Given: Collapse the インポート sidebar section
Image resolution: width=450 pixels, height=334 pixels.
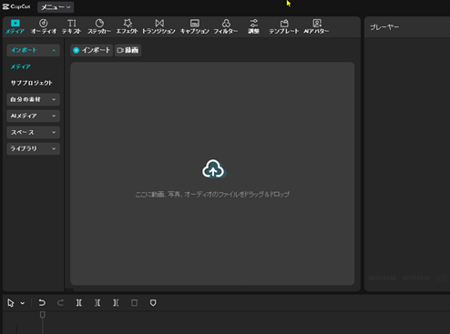Looking at the screenshot, I should [x=33, y=50].
